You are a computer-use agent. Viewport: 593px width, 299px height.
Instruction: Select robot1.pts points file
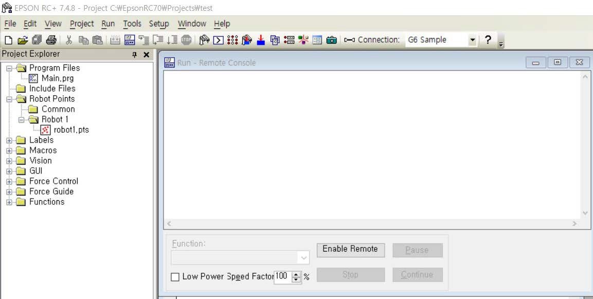point(71,130)
